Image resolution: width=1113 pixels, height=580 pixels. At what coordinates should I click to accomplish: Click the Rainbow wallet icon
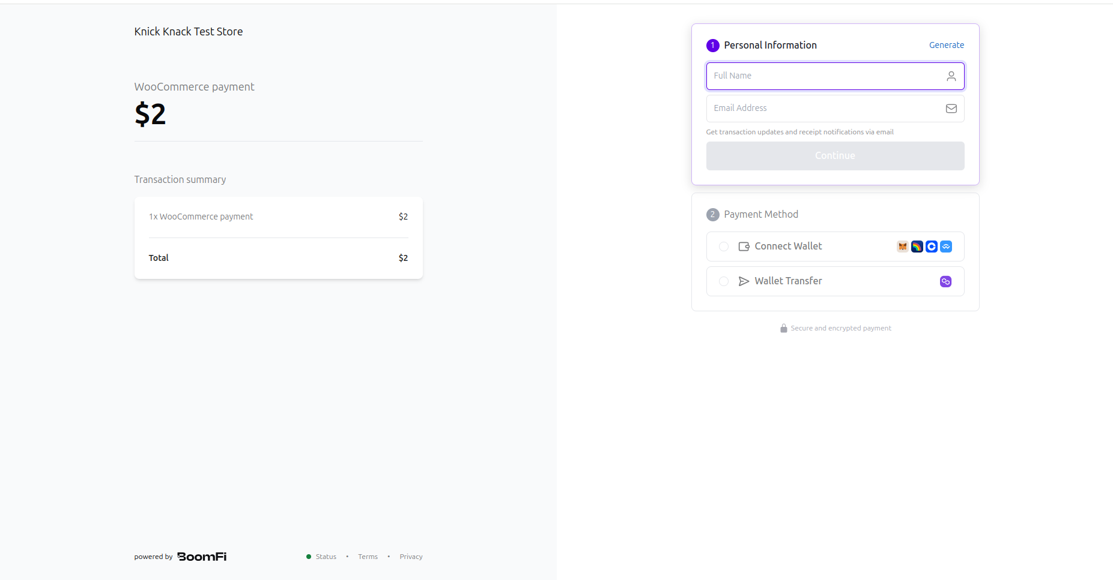(917, 246)
